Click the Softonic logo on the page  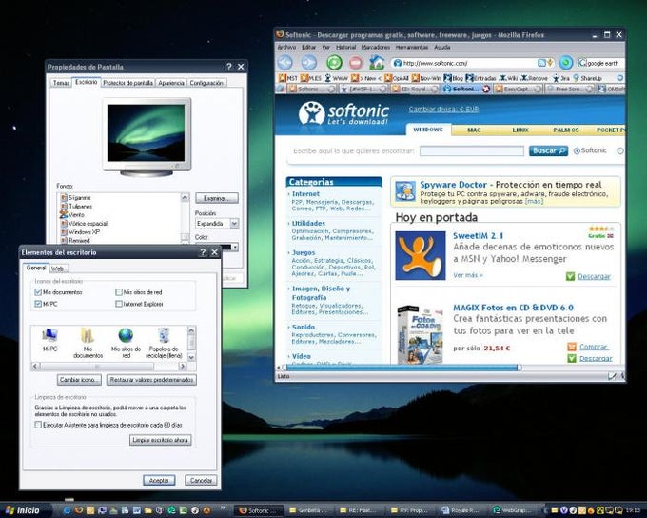point(343,112)
